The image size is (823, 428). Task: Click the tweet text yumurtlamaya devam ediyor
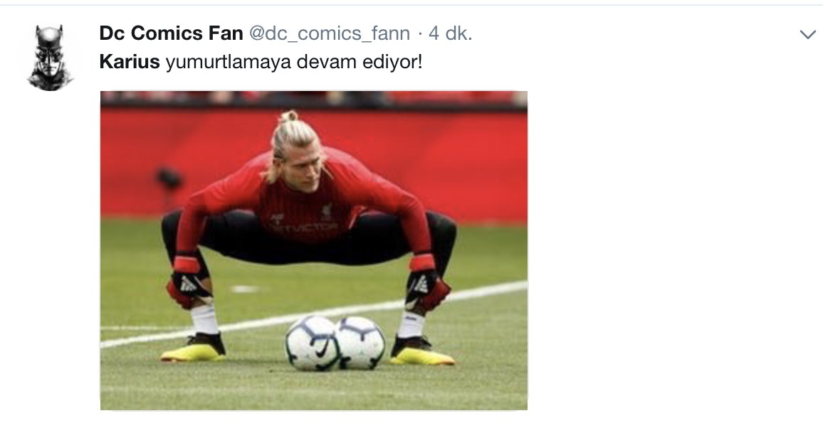pos(294,63)
